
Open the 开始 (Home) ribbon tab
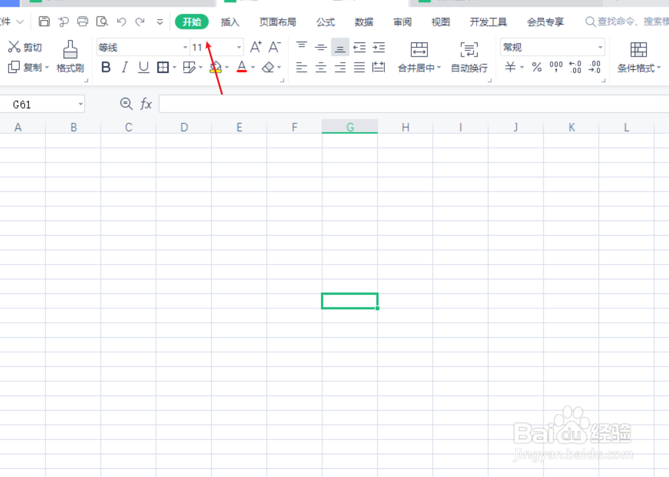pyautogui.click(x=192, y=21)
